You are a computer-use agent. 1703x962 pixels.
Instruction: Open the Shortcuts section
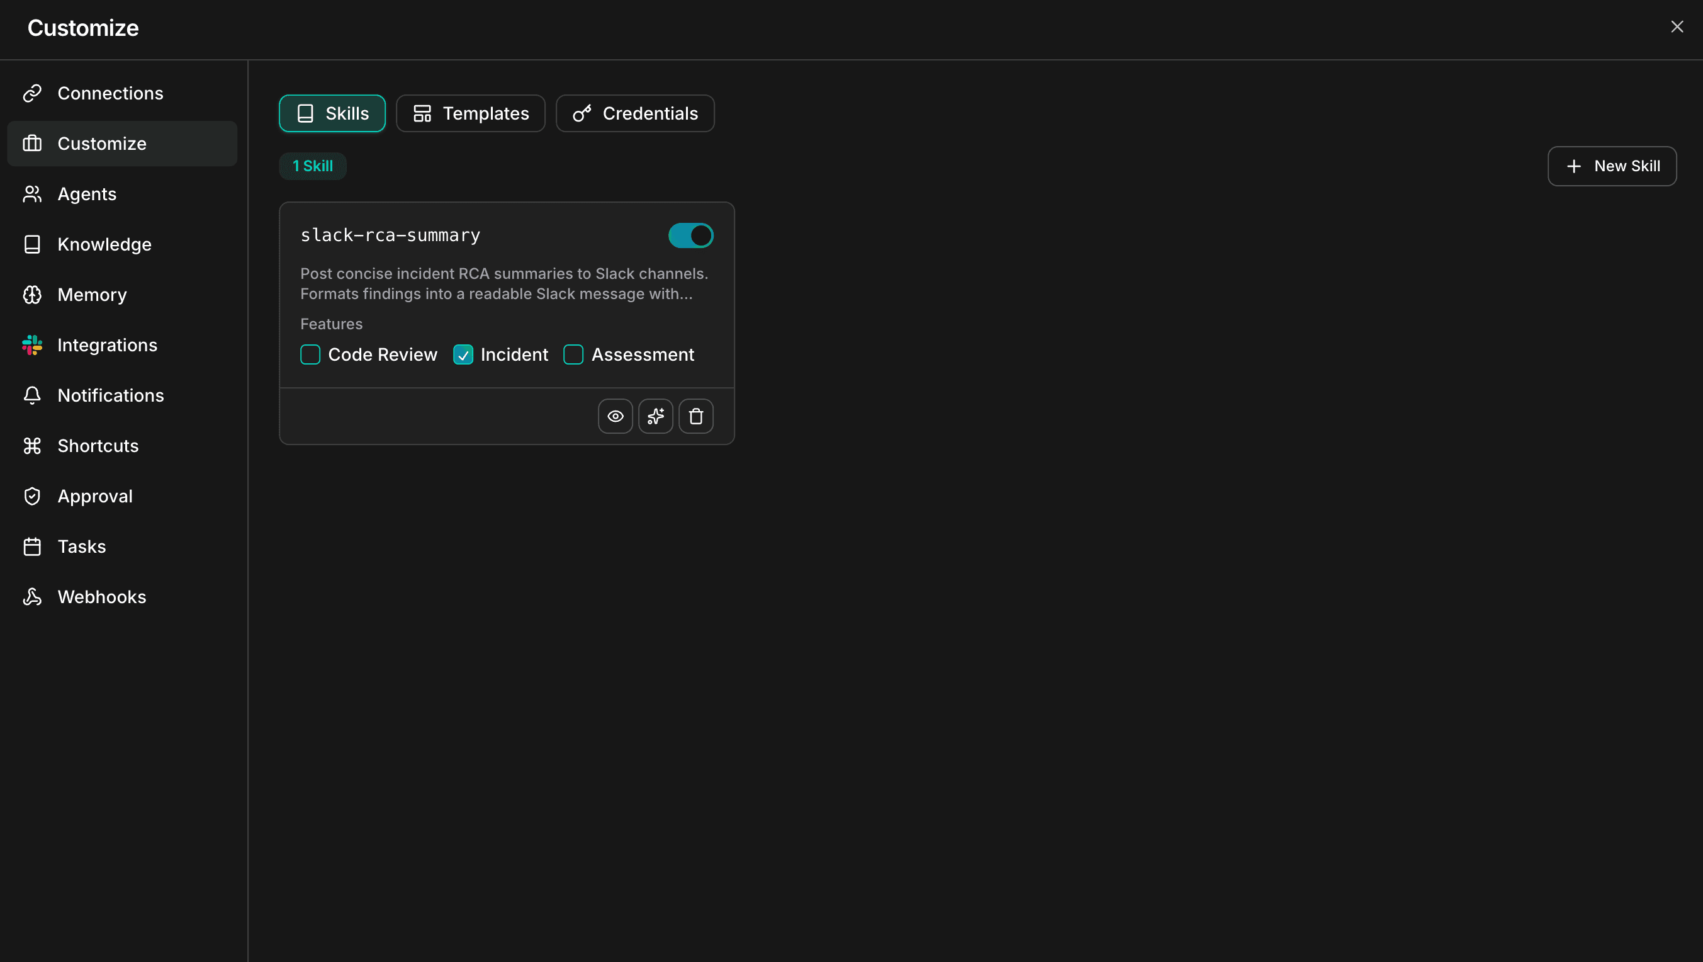97,446
